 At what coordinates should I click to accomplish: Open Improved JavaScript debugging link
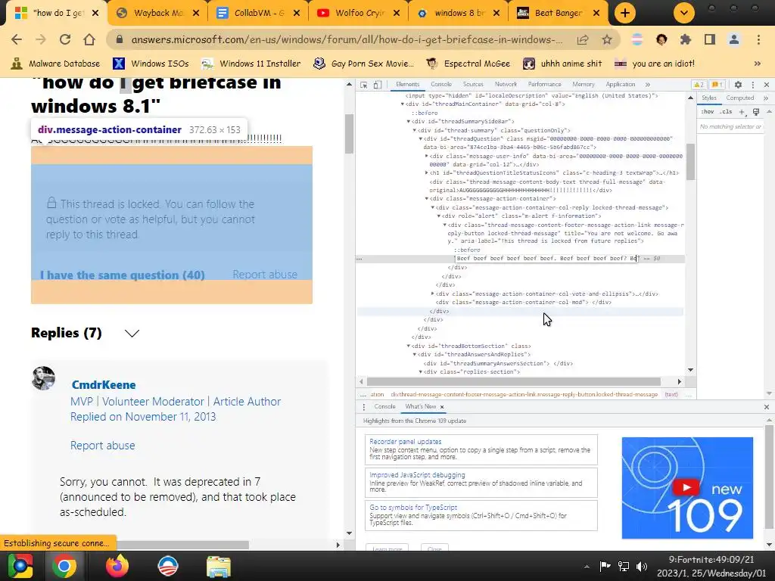coord(417,475)
